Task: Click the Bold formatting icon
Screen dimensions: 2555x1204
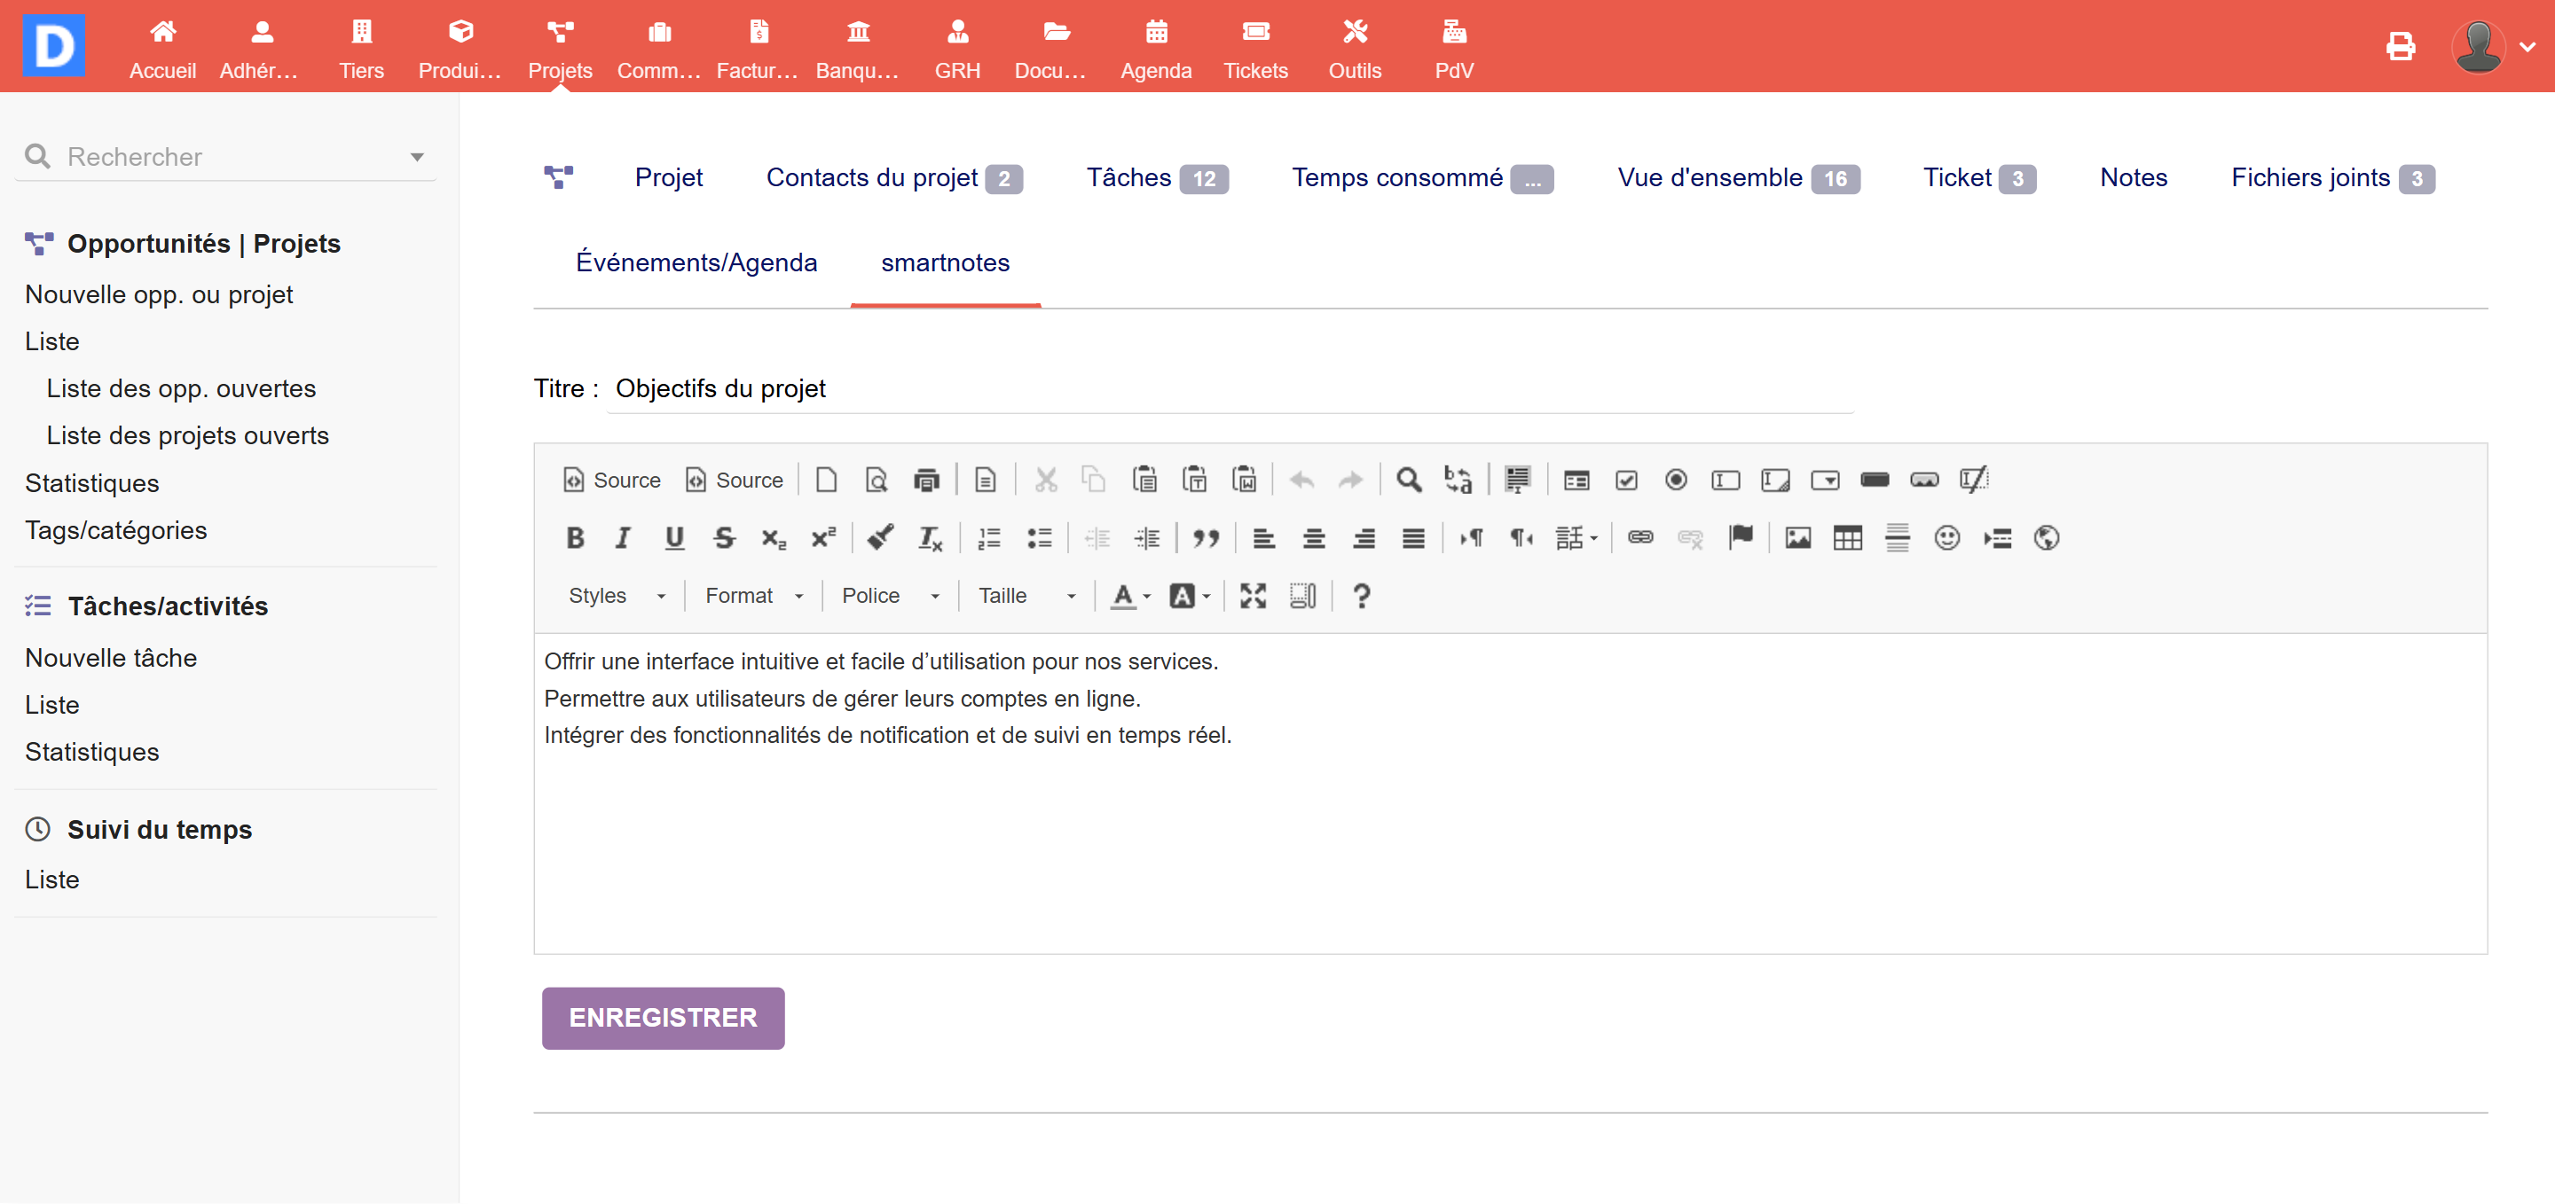Action: click(574, 538)
